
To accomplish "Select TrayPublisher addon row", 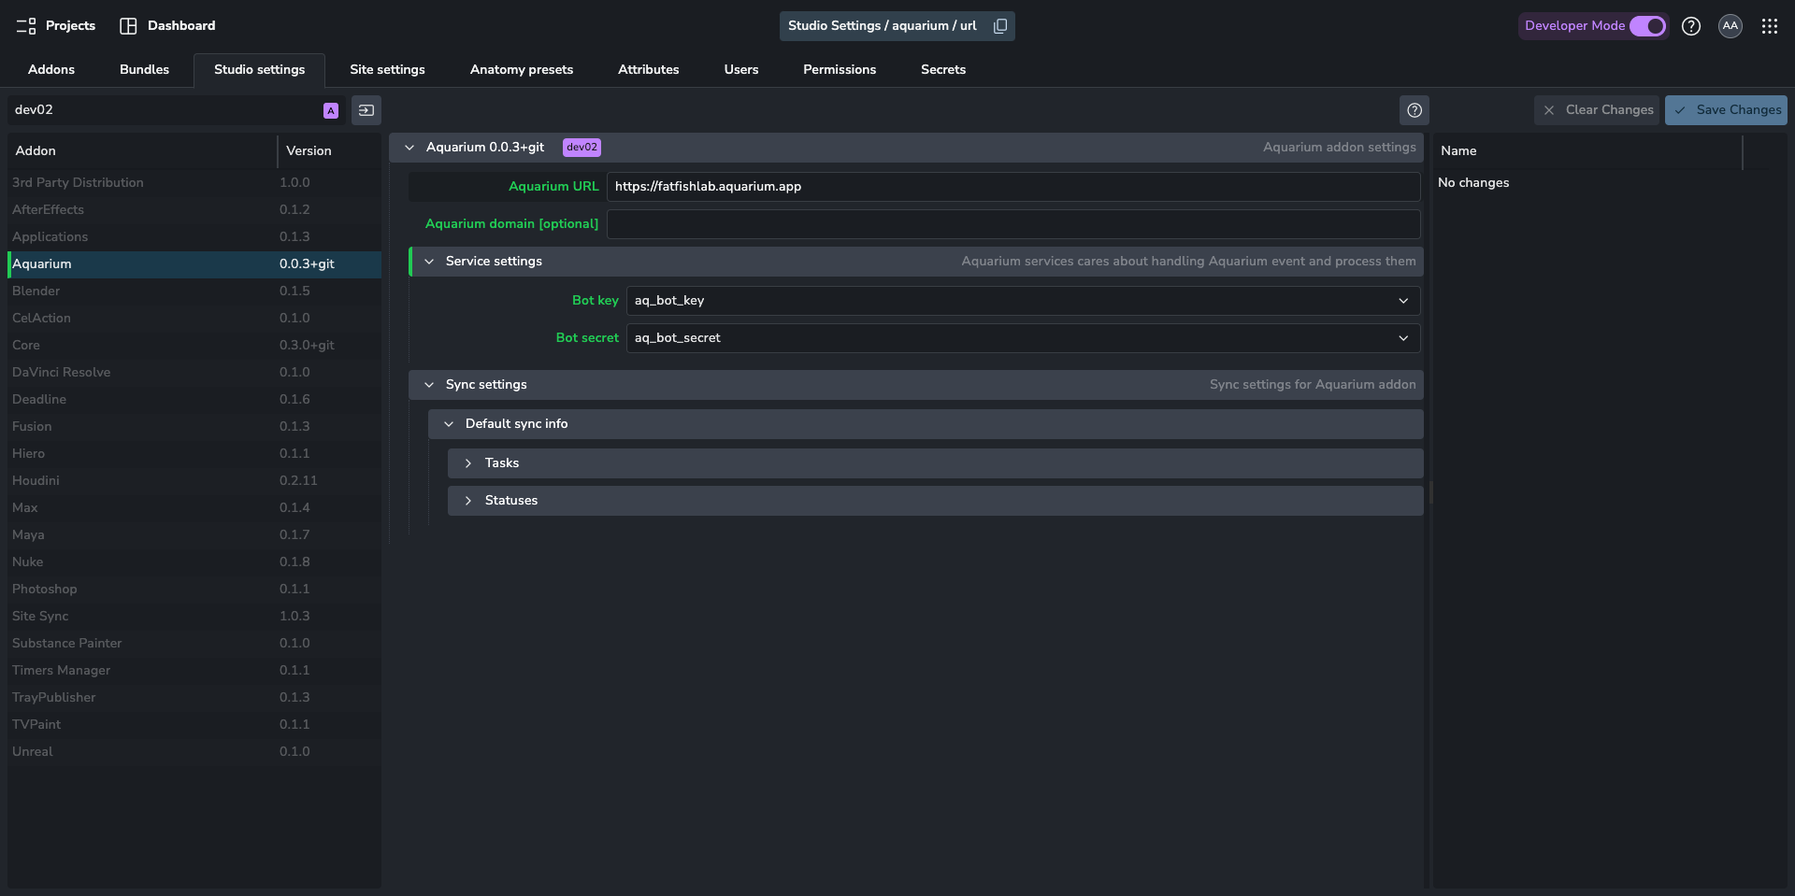I will coord(194,698).
